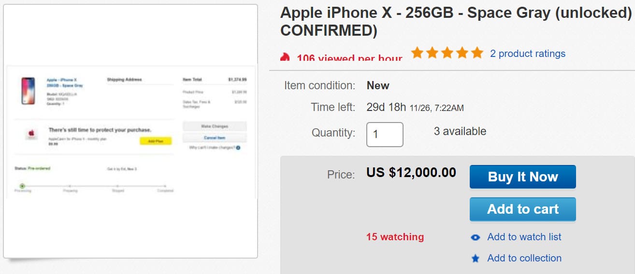Click the blue help icon in the order photo
Image resolution: width=635 pixels, height=274 pixels.
click(x=238, y=147)
